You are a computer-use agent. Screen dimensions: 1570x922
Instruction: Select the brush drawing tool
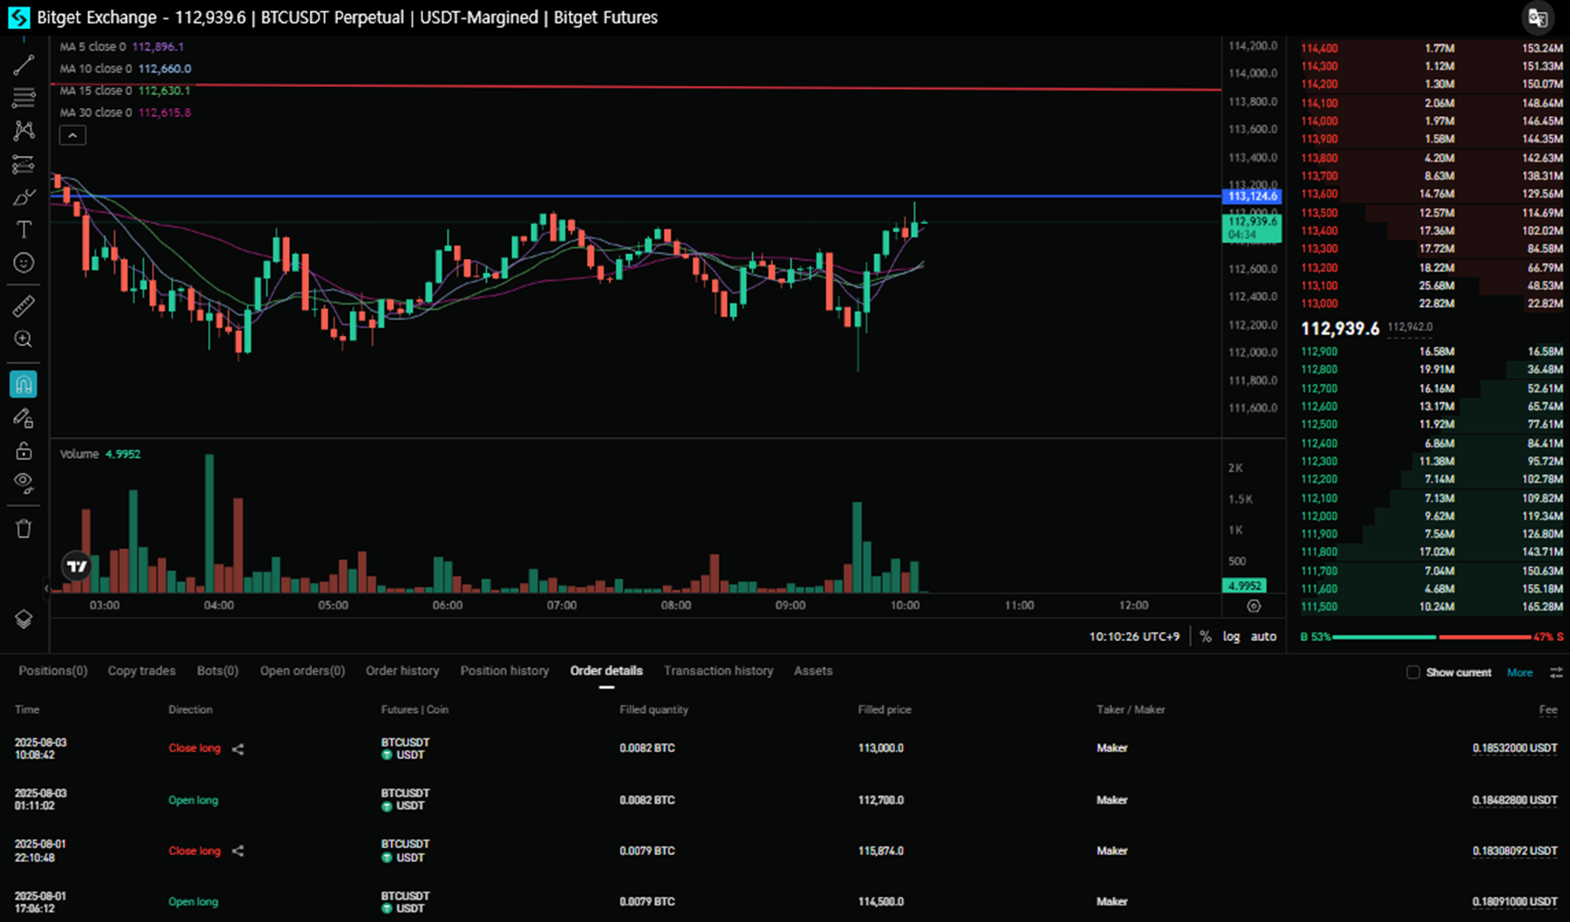[x=24, y=197]
